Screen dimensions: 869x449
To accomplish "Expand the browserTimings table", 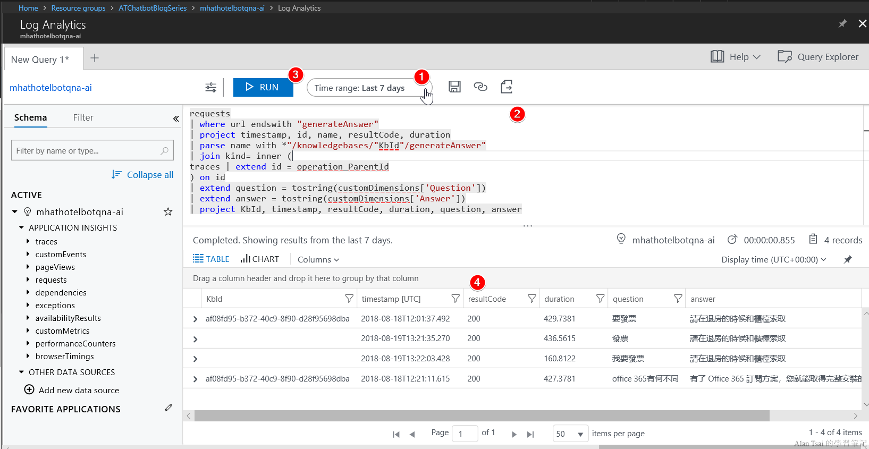I will (x=28, y=356).
